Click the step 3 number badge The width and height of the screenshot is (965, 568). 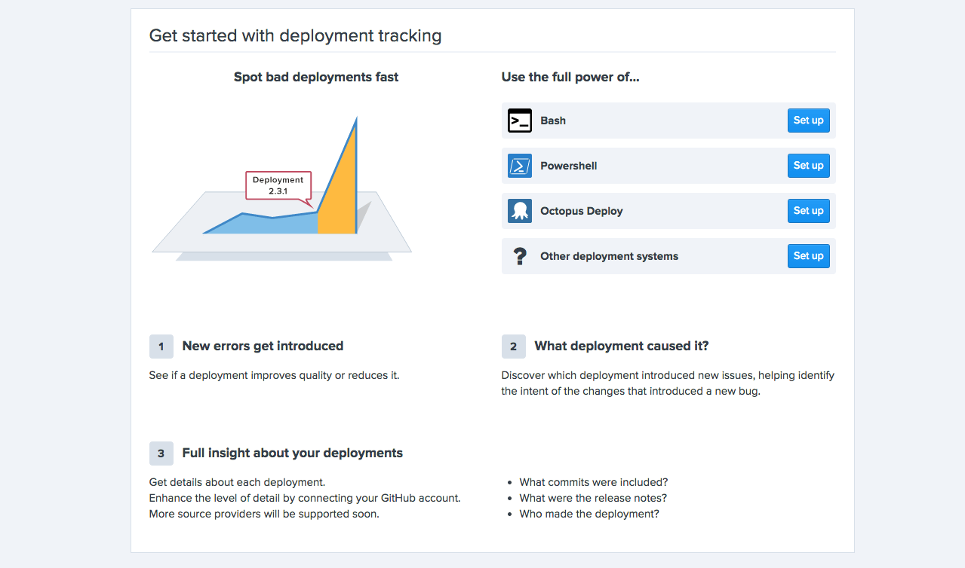(161, 453)
